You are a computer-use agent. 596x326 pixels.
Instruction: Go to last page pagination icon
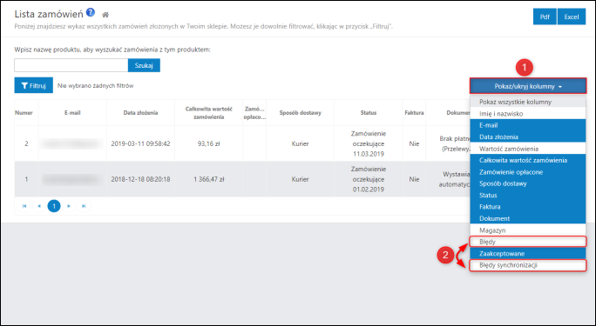[84, 206]
